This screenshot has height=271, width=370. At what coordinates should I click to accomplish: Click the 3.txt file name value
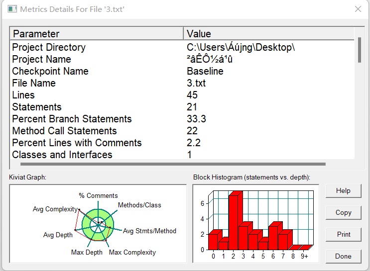coord(196,83)
